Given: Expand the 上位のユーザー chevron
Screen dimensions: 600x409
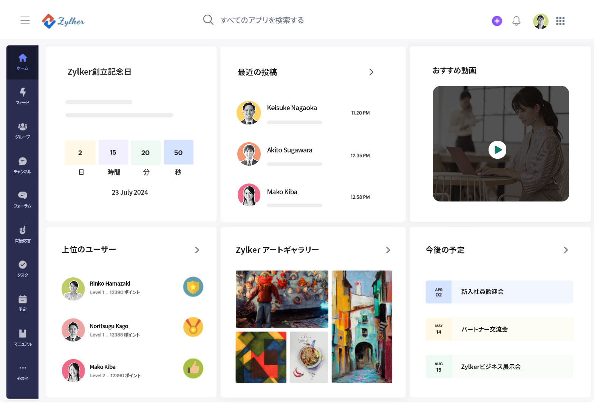Looking at the screenshot, I should [197, 250].
